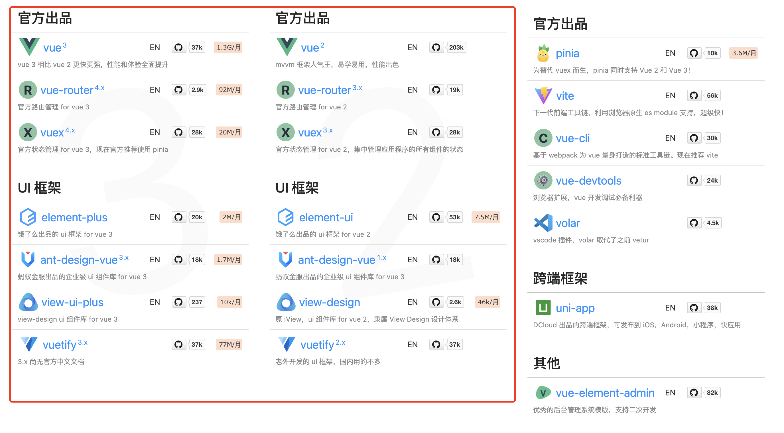The image size is (784, 433).
Task: Click the 82k stars count
Action: (x=712, y=393)
